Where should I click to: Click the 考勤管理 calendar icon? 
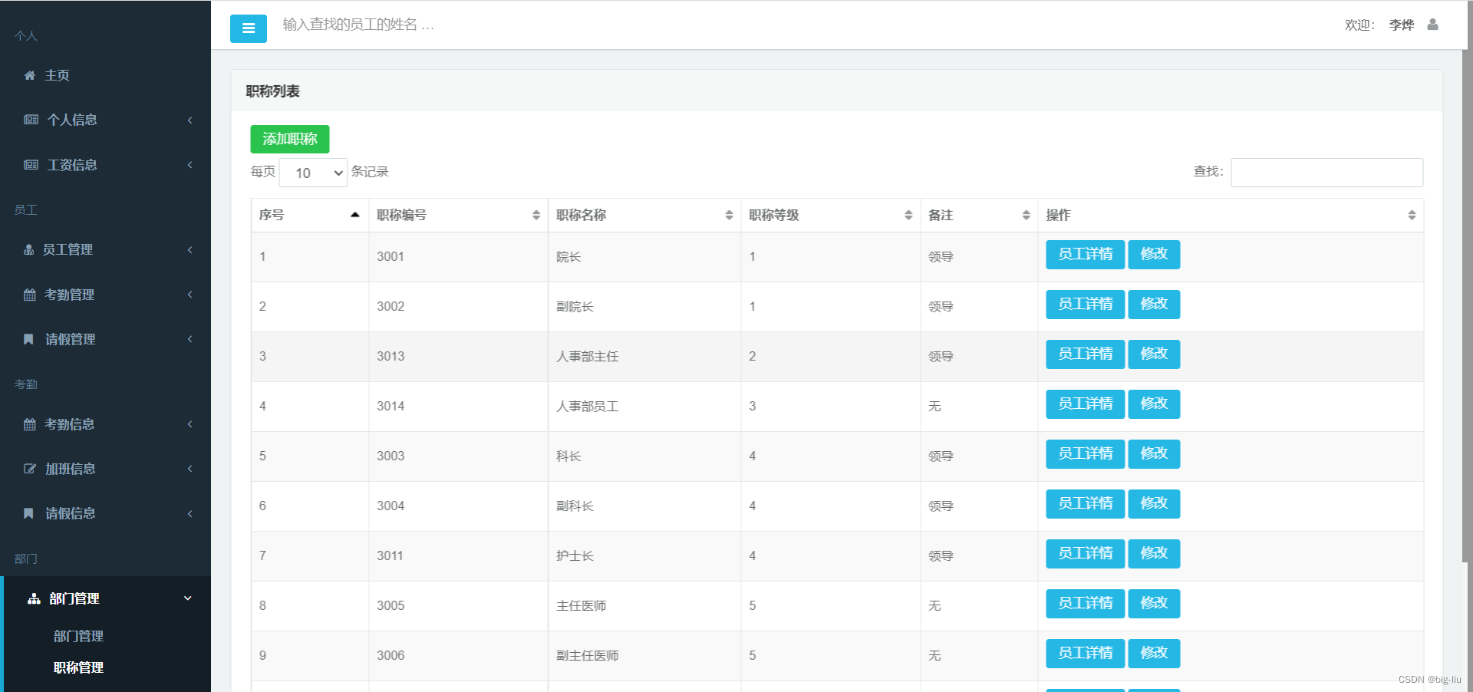tap(30, 295)
